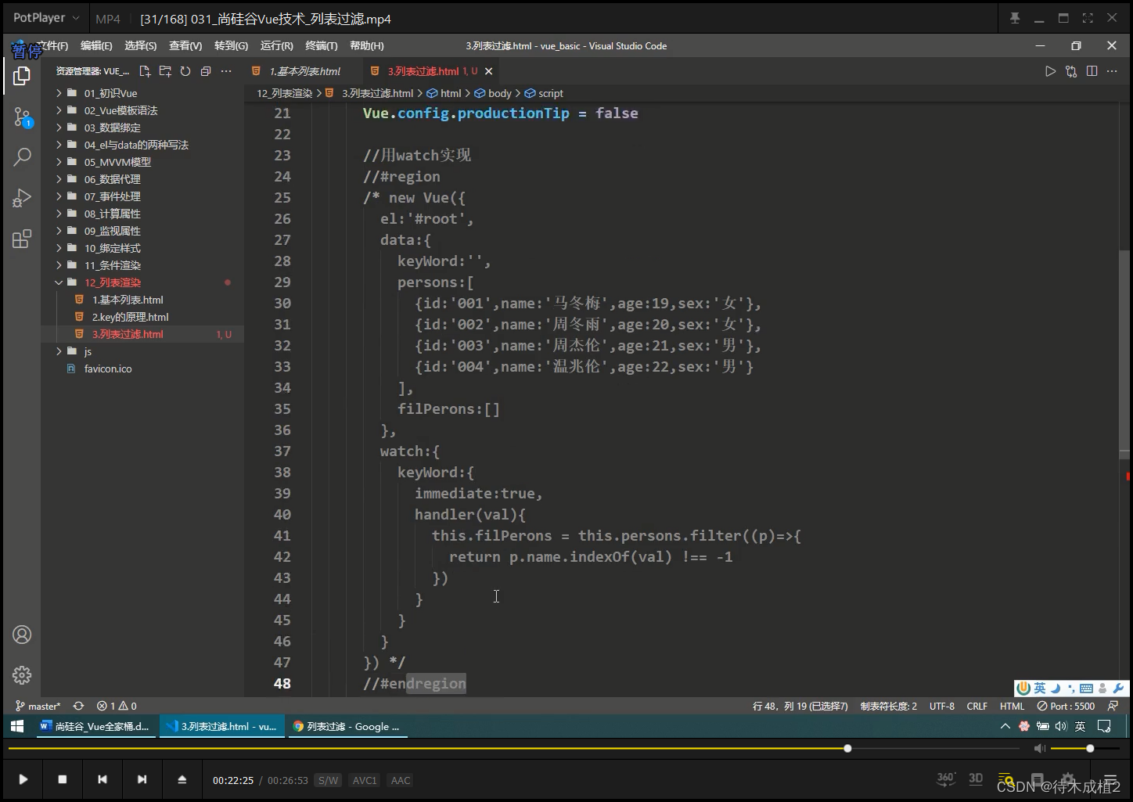
Task: Click the sync changes icon in status bar
Action: [78, 706]
